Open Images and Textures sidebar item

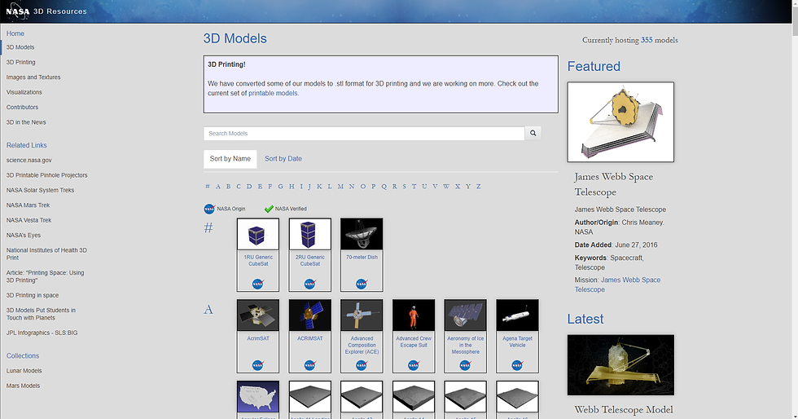point(33,77)
